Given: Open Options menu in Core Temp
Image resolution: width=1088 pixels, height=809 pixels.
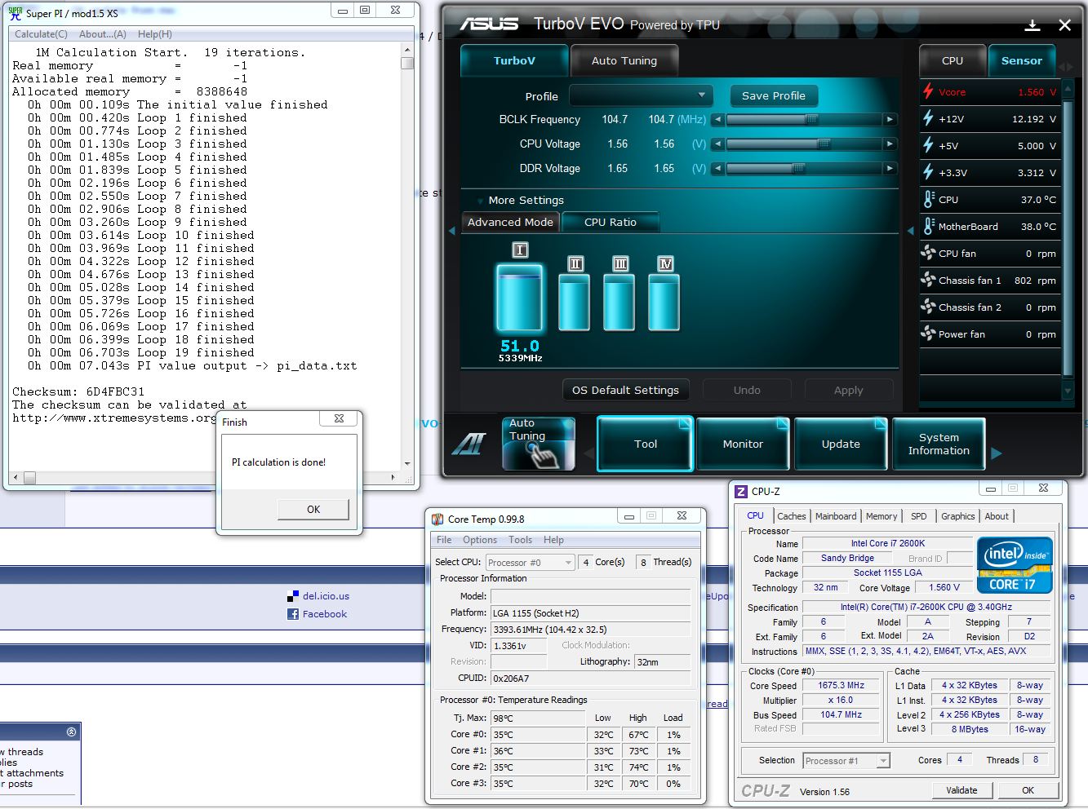Looking at the screenshot, I should click(480, 540).
